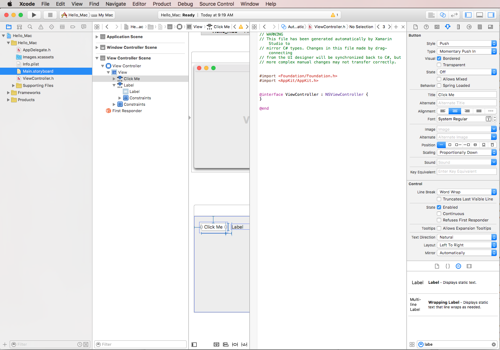Open the Quick Help inspector

[426, 27]
